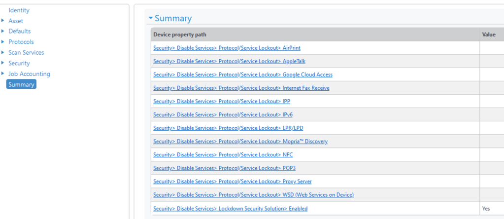
Task: Expand the Scan Services node arrow
Action: tap(3, 52)
